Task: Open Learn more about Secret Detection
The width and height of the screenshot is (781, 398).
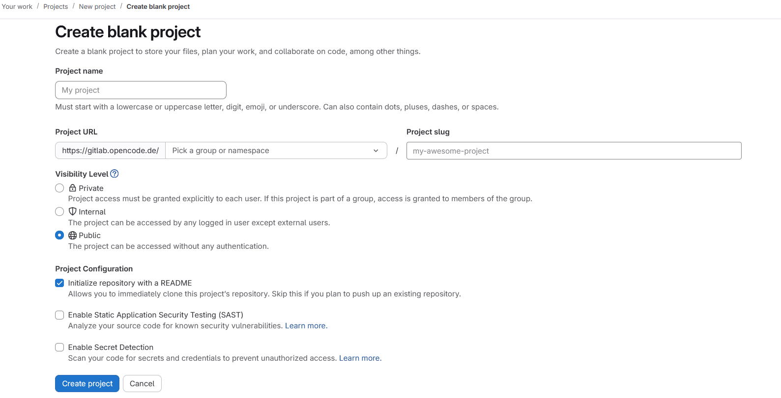Action: point(360,358)
